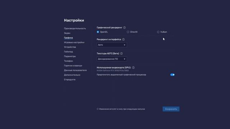Viewport: 230px width, 129px height.
Task: Open Параметры section
Action: click(70, 56)
